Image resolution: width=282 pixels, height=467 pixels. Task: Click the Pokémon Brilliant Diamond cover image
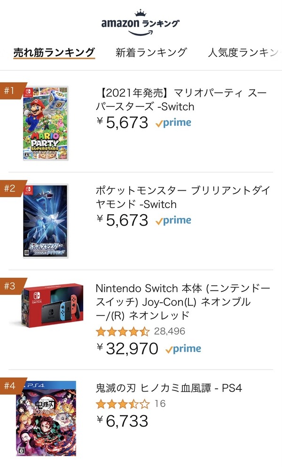pyautogui.click(x=46, y=221)
